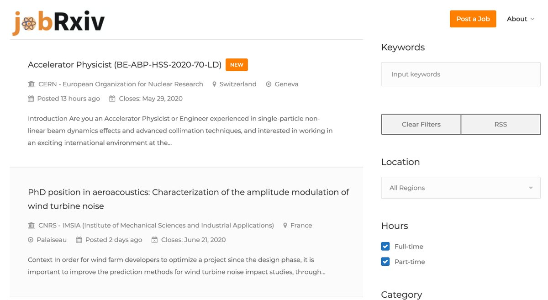
Task: Click target icon next to Geneva
Action: tap(269, 84)
